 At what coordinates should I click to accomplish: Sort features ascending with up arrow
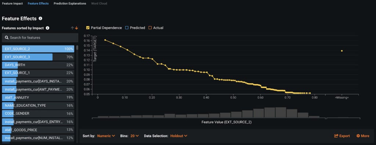[72, 28]
